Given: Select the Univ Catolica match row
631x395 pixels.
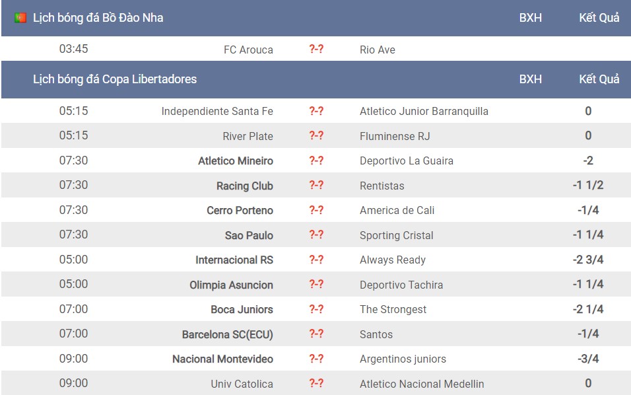Looking at the screenshot, I should click(316, 383).
